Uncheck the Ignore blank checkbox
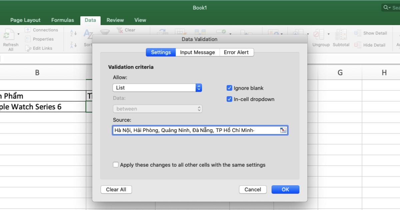The height and width of the screenshot is (210, 400). (229, 88)
